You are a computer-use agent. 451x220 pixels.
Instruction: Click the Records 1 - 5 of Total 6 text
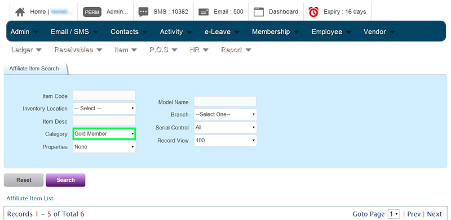[x=46, y=214]
